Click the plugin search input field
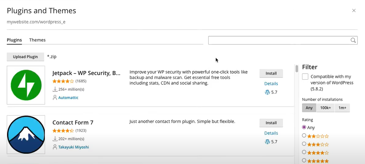 (278, 40)
